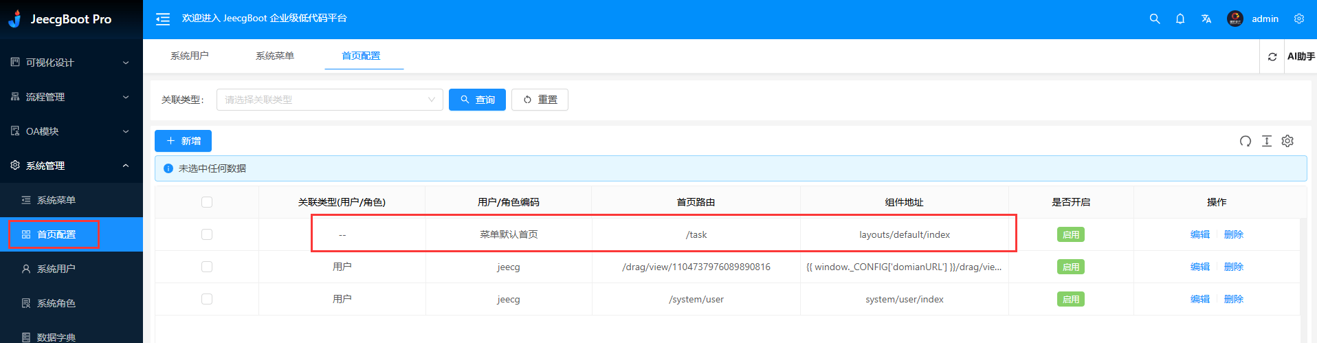Open the header settings gear icon
This screenshot has height=343, width=1317.
click(1299, 19)
